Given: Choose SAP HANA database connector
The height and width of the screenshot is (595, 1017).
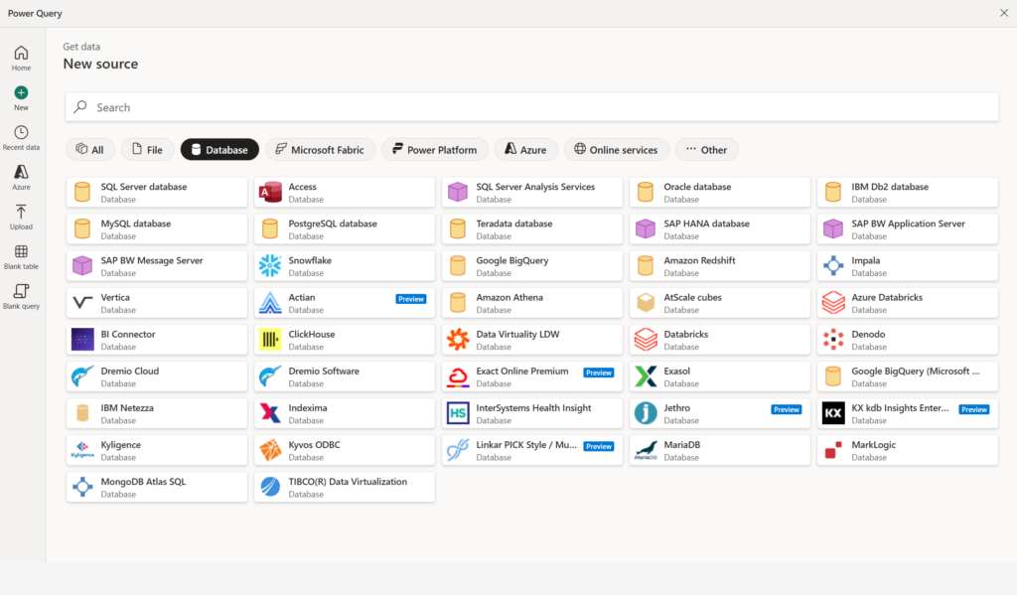Looking at the screenshot, I should [720, 229].
